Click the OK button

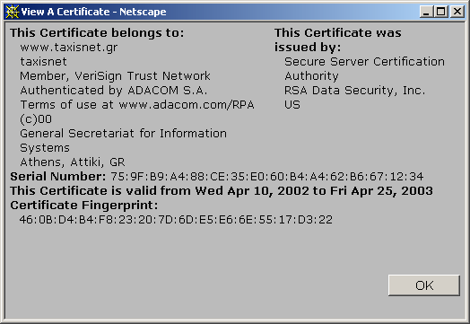click(x=424, y=285)
